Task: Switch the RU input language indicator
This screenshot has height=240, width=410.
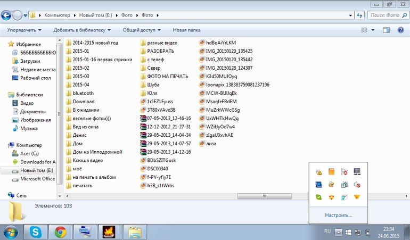Action: (x=327, y=232)
